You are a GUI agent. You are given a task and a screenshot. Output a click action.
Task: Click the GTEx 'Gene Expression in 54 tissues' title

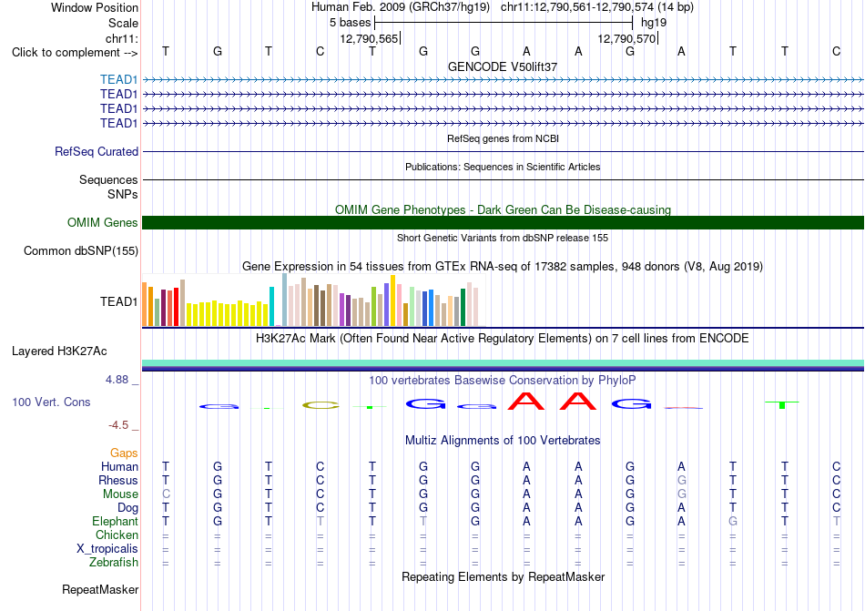pos(503,267)
